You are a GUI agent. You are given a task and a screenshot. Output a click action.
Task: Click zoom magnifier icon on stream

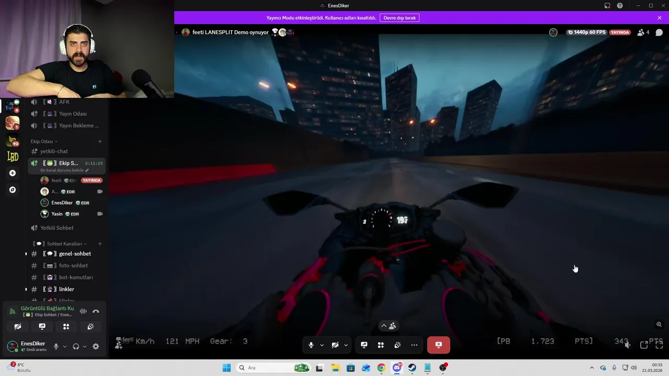(x=659, y=324)
